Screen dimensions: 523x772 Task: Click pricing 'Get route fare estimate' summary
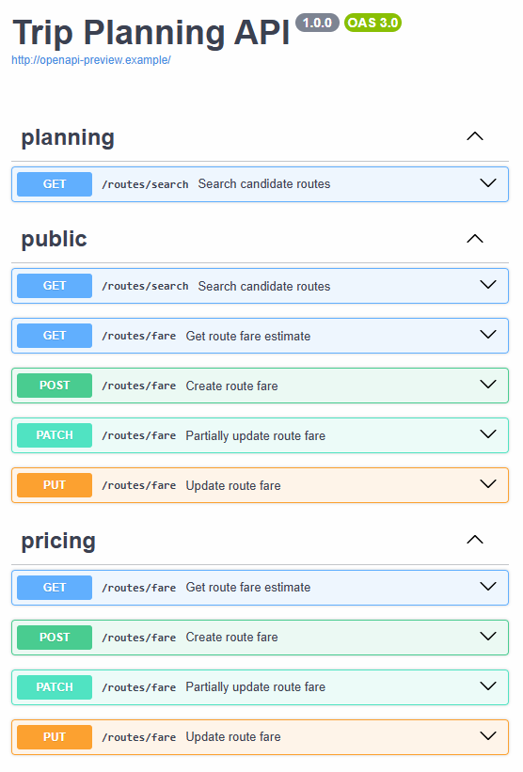tap(248, 588)
